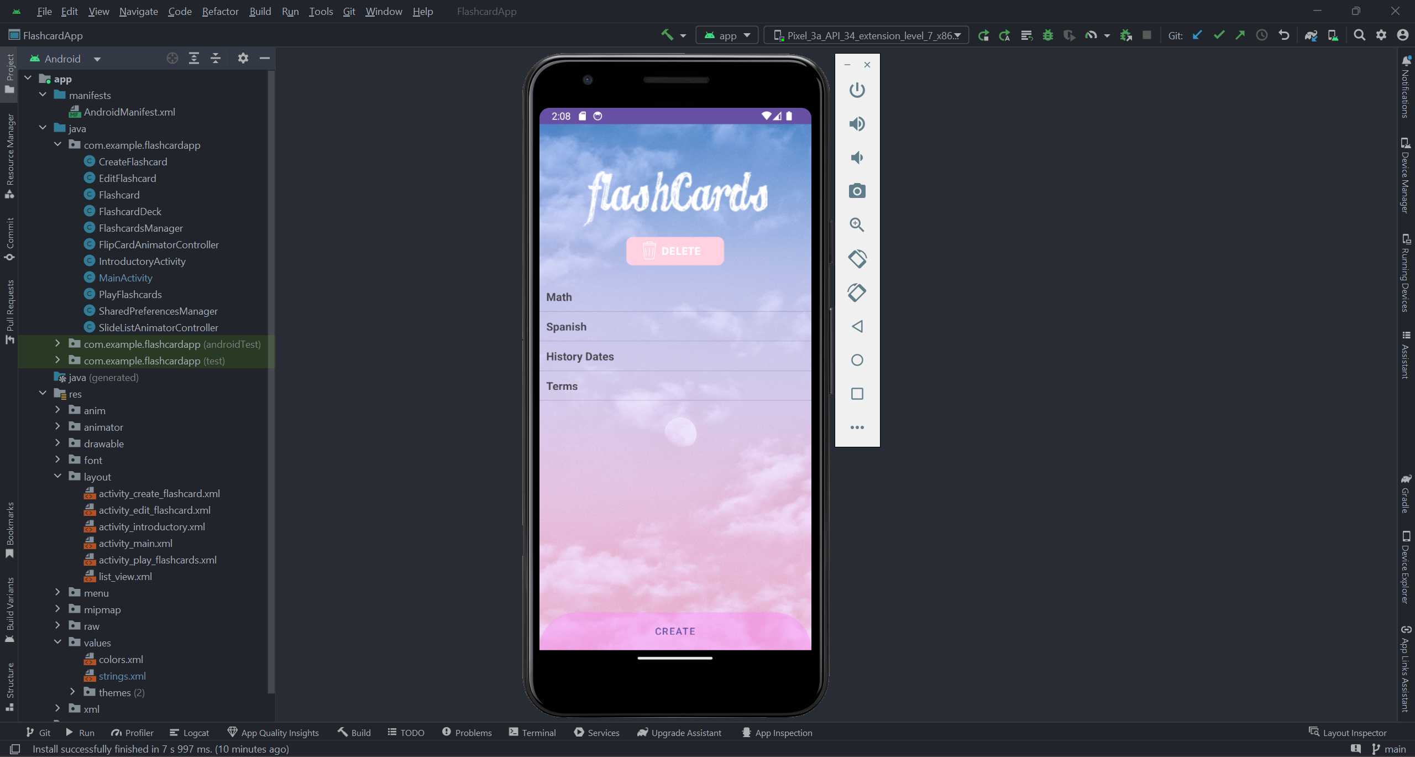Open the Build menu
Viewport: 1415px width, 757px height.
tap(260, 11)
